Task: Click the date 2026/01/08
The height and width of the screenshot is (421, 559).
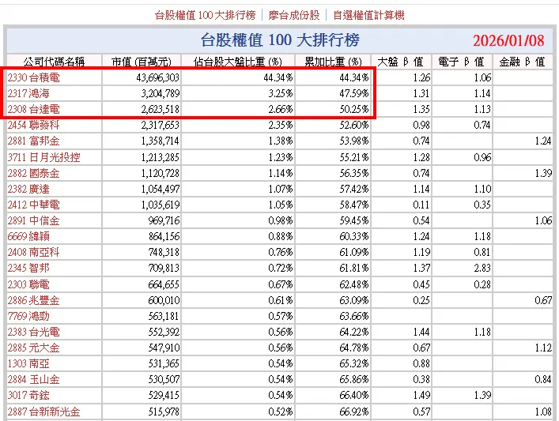Action: click(508, 40)
